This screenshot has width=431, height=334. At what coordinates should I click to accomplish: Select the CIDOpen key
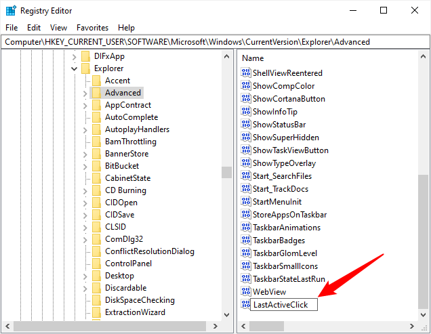point(121,203)
